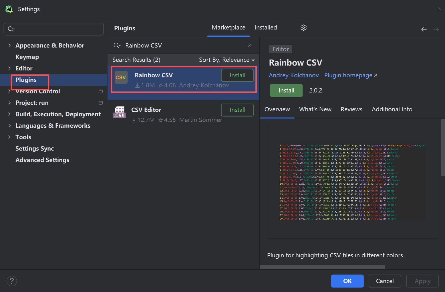Click the Editor category tag
This screenshot has width=445, height=292.
[281, 49]
